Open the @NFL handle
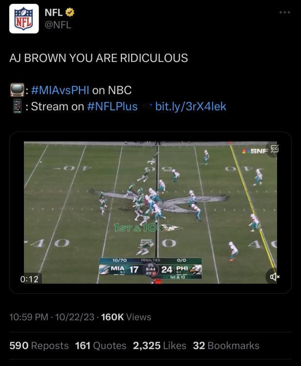The height and width of the screenshot is (366, 301). 58,25
